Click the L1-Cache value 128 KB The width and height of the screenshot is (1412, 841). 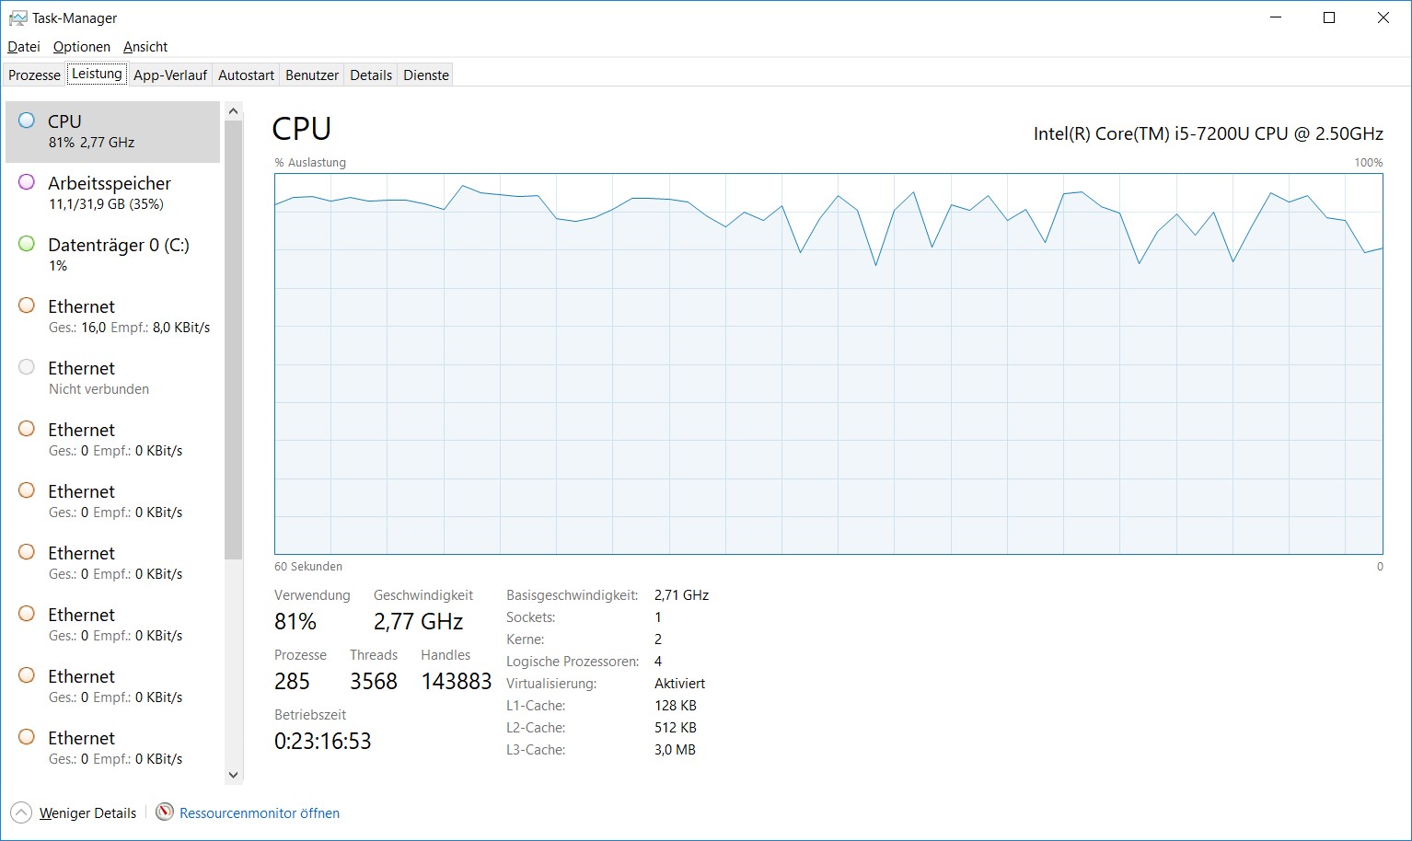tap(676, 706)
